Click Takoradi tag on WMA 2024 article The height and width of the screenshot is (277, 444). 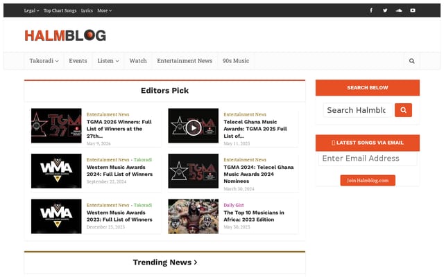tap(143, 160)
